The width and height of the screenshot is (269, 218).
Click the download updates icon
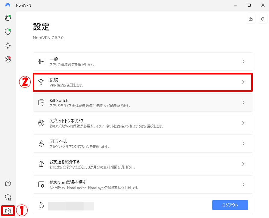(x=251, y=19)
